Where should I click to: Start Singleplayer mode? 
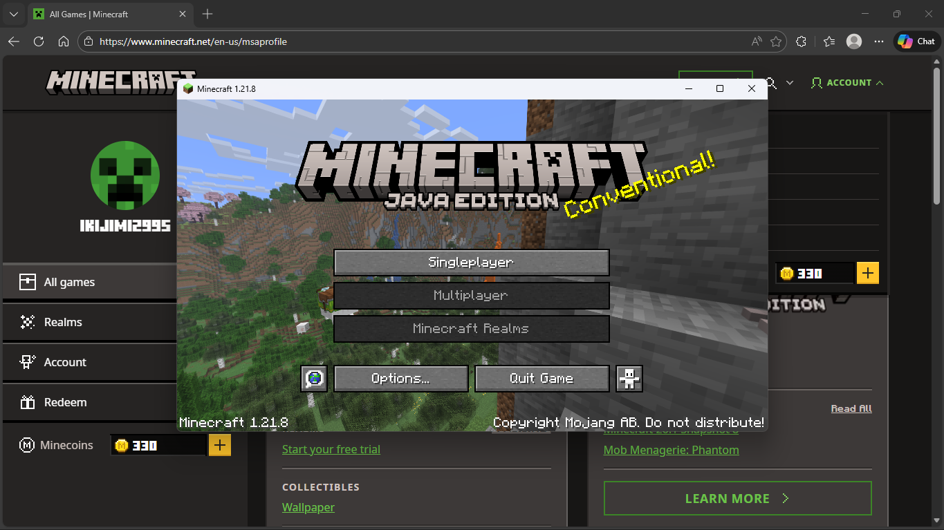471,263
